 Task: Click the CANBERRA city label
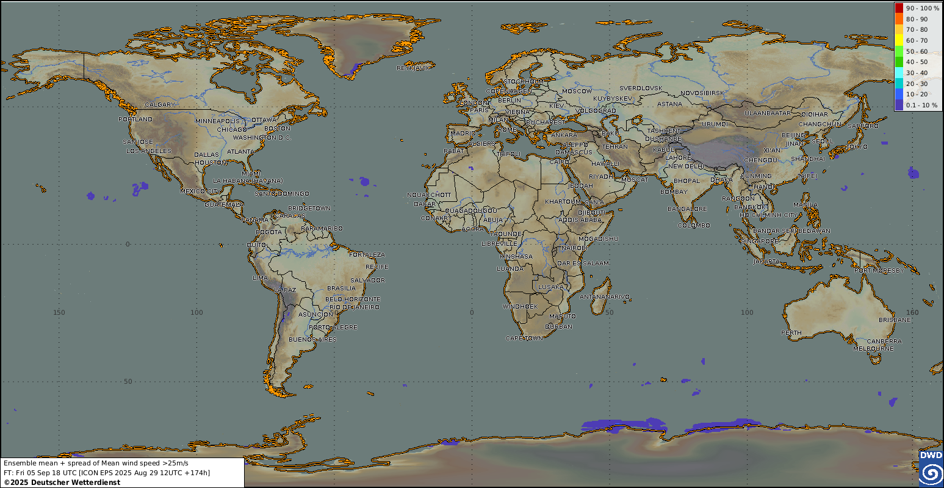coord(884,341)
